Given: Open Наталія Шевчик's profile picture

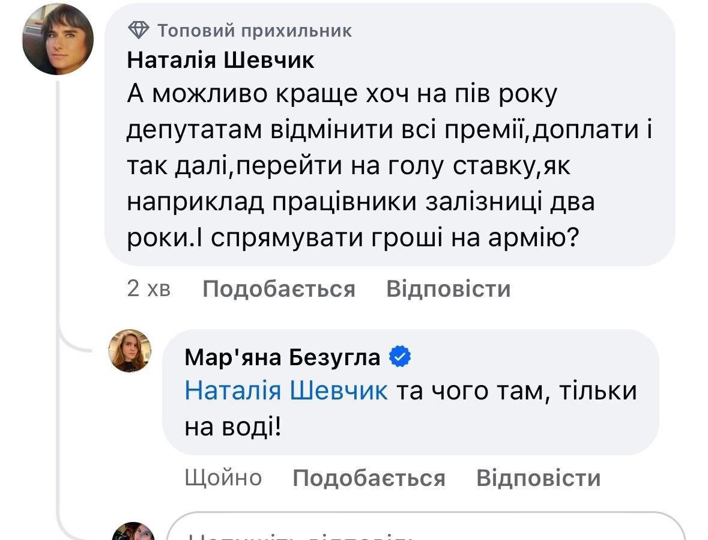Looking at the screenshot, I should click(x=58, y=39).
